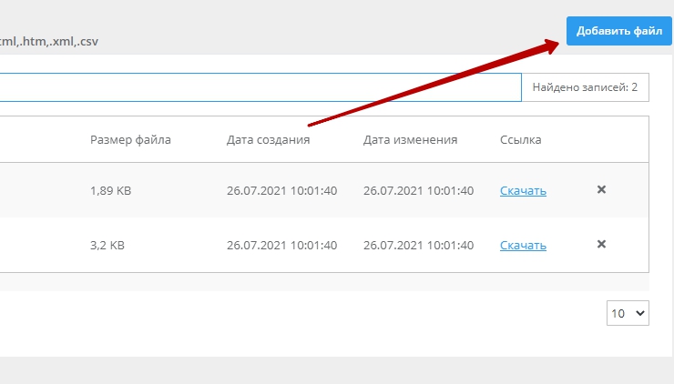Click the Найдено записей: 2 counter
This screenshot has width=674, height=384.
coord(584,88)
